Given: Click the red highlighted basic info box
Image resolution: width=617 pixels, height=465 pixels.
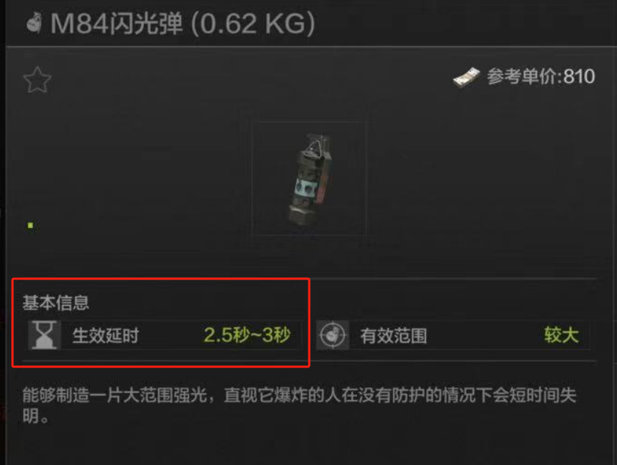Looking at the screenshot, I should (161, 323).
